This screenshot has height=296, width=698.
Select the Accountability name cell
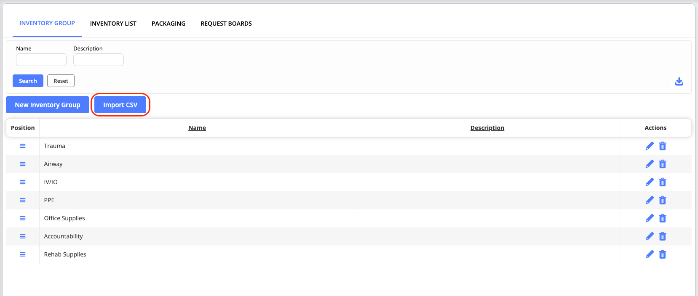pyautogui.click(x=197, y=236)
